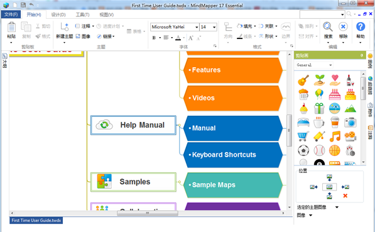Screen dimensions: 375x232
Task: Switch to the View (视图) ribbon tab
Action: click(106, 14)
